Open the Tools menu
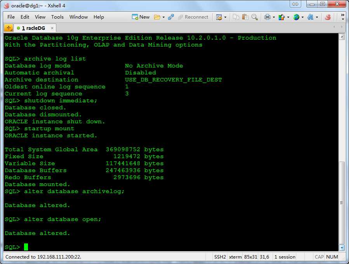 (x=57, y=17)
